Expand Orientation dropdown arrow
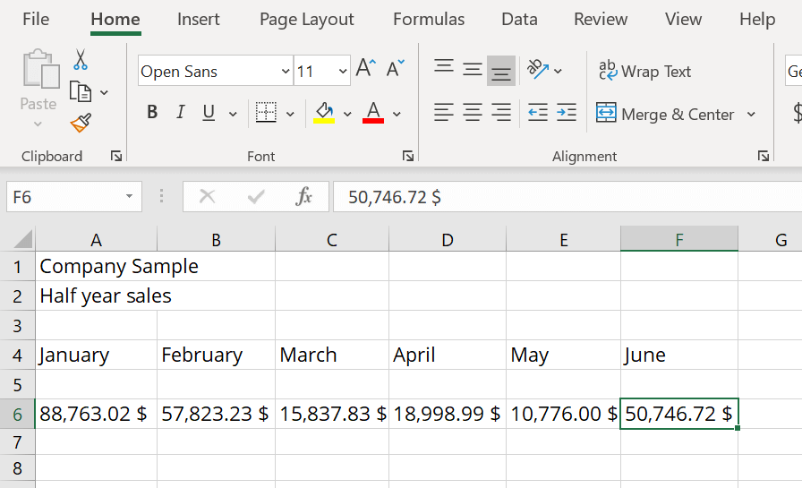802x488 pixels. (x=558, y=71)
